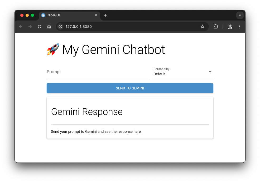Expand the tab search chevron

coord(240,15)
